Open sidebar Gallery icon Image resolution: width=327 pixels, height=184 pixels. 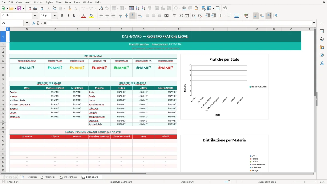tap(322, 47)
